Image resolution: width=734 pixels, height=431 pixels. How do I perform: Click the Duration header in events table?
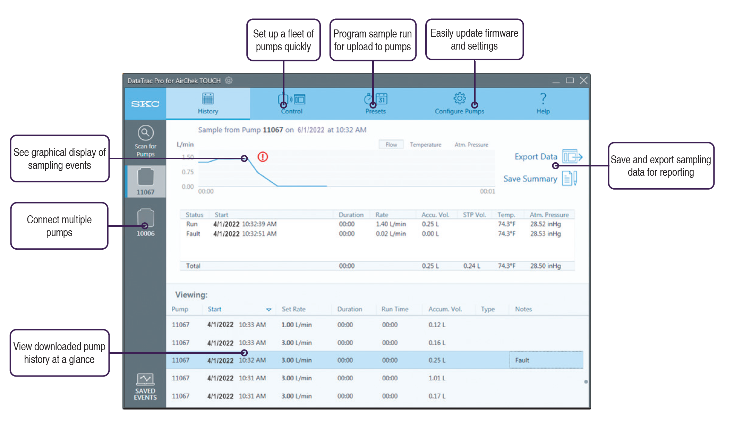(351, 215)
